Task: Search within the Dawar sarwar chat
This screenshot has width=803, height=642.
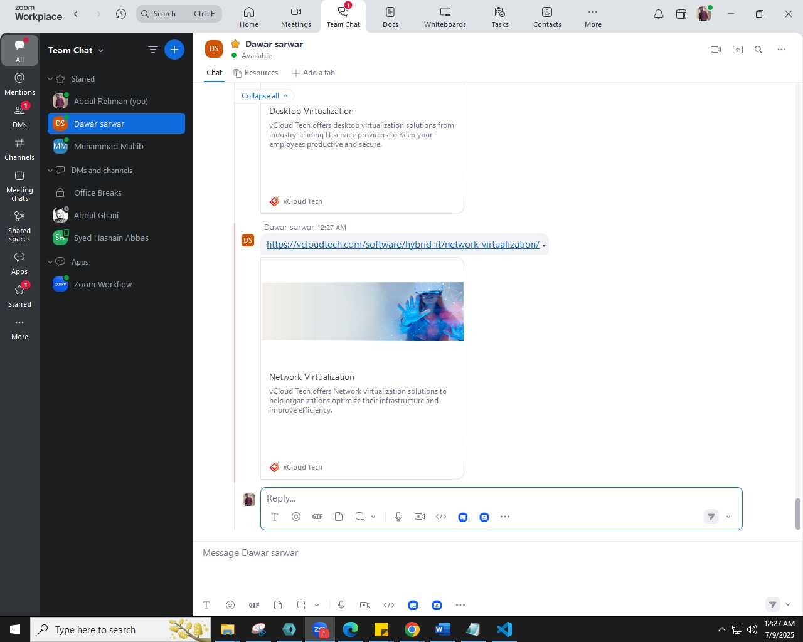Action: tap(758, 50)
